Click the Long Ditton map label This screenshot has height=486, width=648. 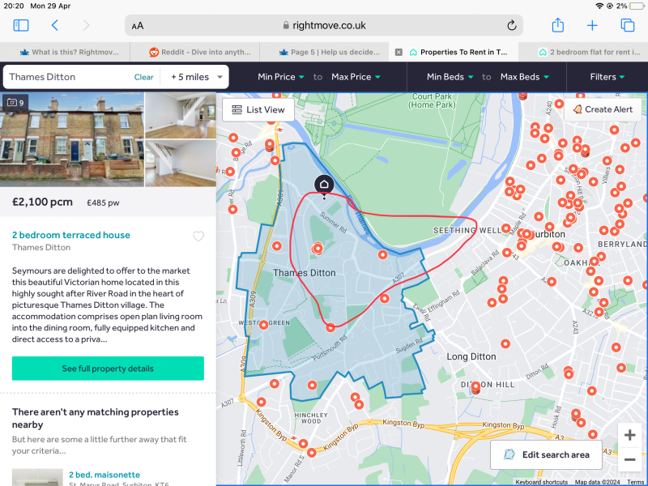click(x=471, y=356)
